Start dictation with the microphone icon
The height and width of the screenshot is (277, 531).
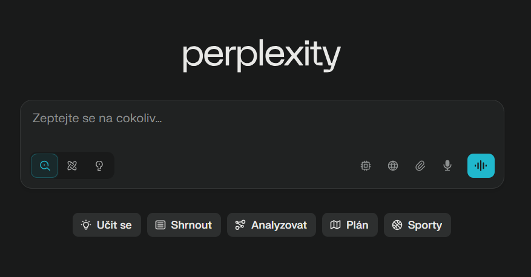447,166
